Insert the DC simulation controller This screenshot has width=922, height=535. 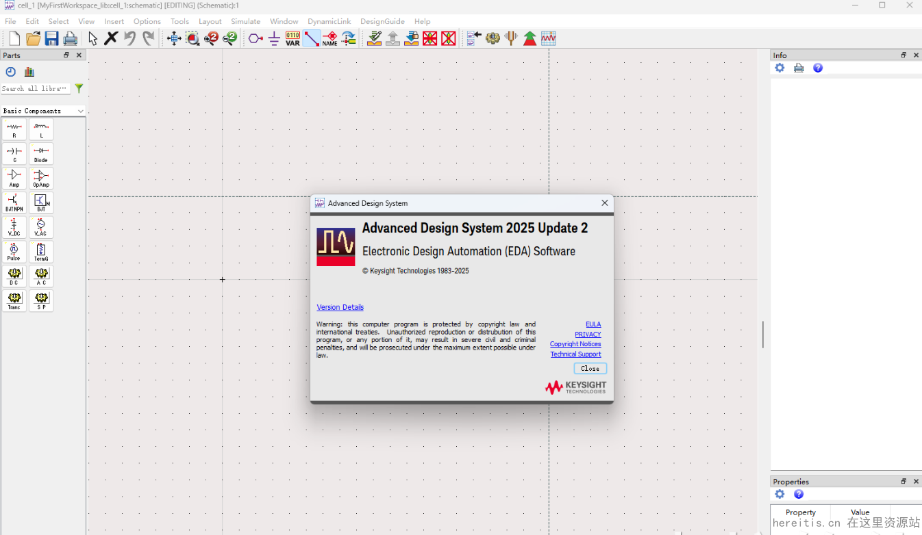click(14, 276)
